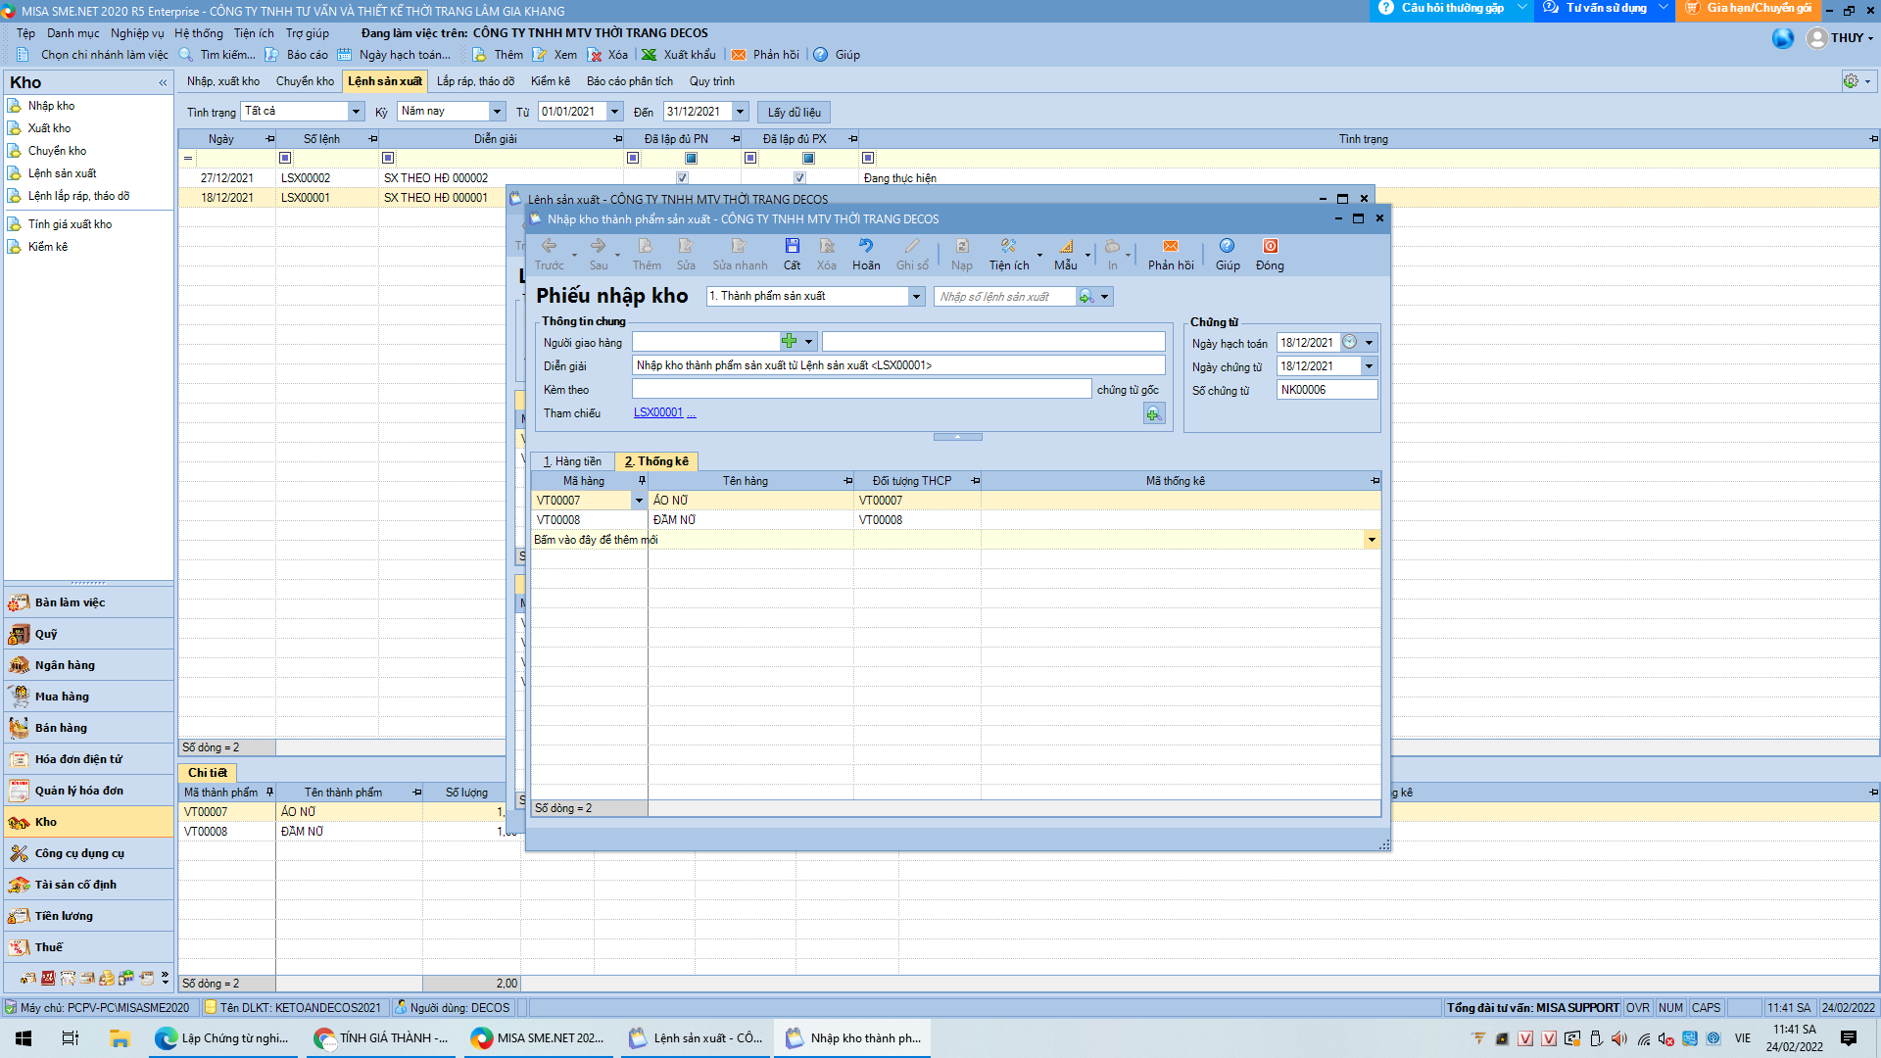1881x1058 pixels.
Task: Click THUY user account dropdown
Action: (1842, 37)
